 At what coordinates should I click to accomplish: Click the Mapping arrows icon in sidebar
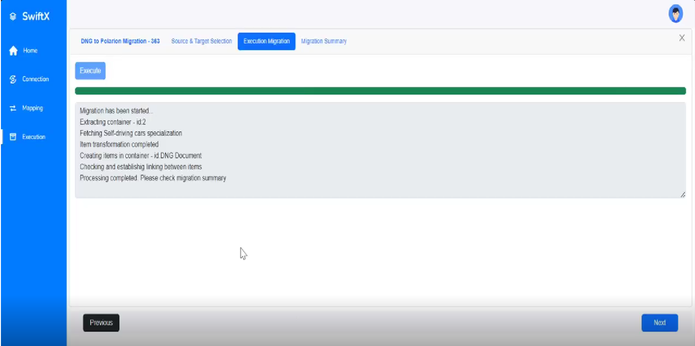[x=13, y=108]
